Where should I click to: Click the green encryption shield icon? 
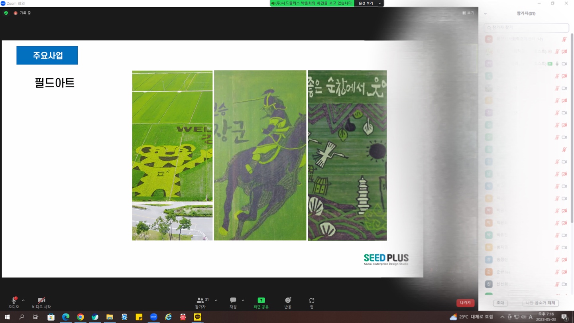(6, 13)
